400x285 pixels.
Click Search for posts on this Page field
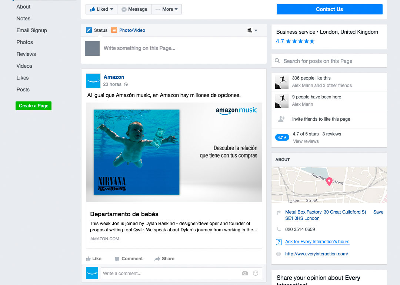pos(329,61)
